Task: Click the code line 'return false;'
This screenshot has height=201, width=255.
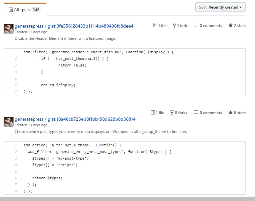Action: pyautogui.click(x=72, y=65)
